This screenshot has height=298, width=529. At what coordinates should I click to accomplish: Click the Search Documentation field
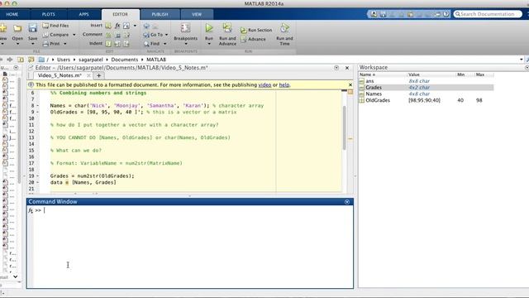coord(488,14)
